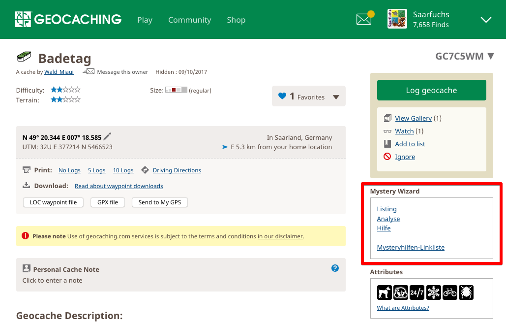506x324 pixels.
Task: Click the UTM 32U coordinates text
Action: click(67, 147)
